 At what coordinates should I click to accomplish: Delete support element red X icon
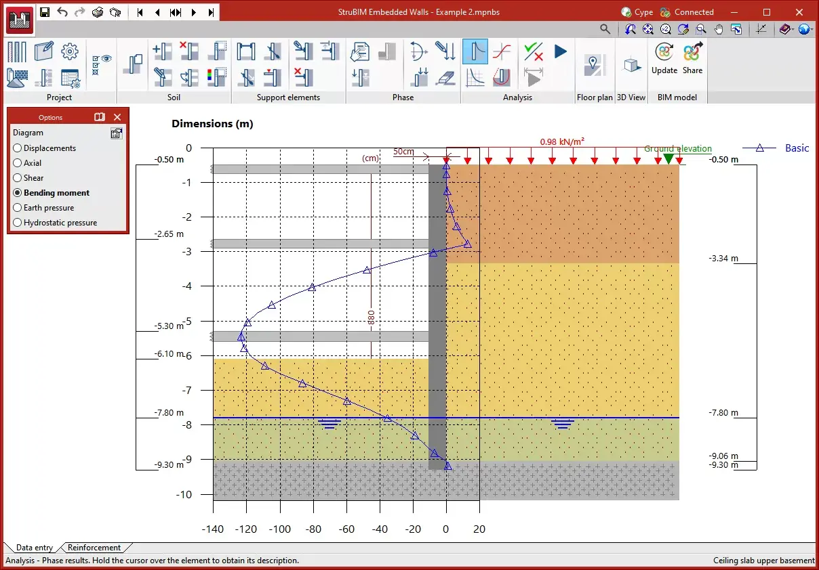tap(303, 78)
